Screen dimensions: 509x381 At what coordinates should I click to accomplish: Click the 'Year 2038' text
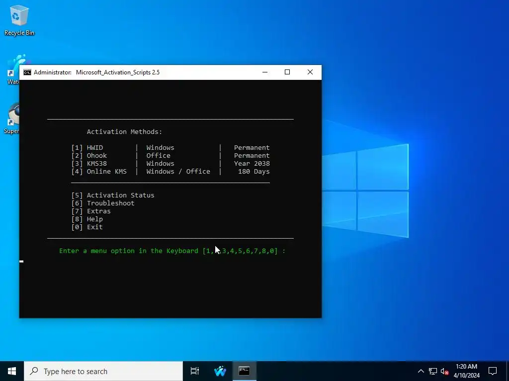(252, 164)
